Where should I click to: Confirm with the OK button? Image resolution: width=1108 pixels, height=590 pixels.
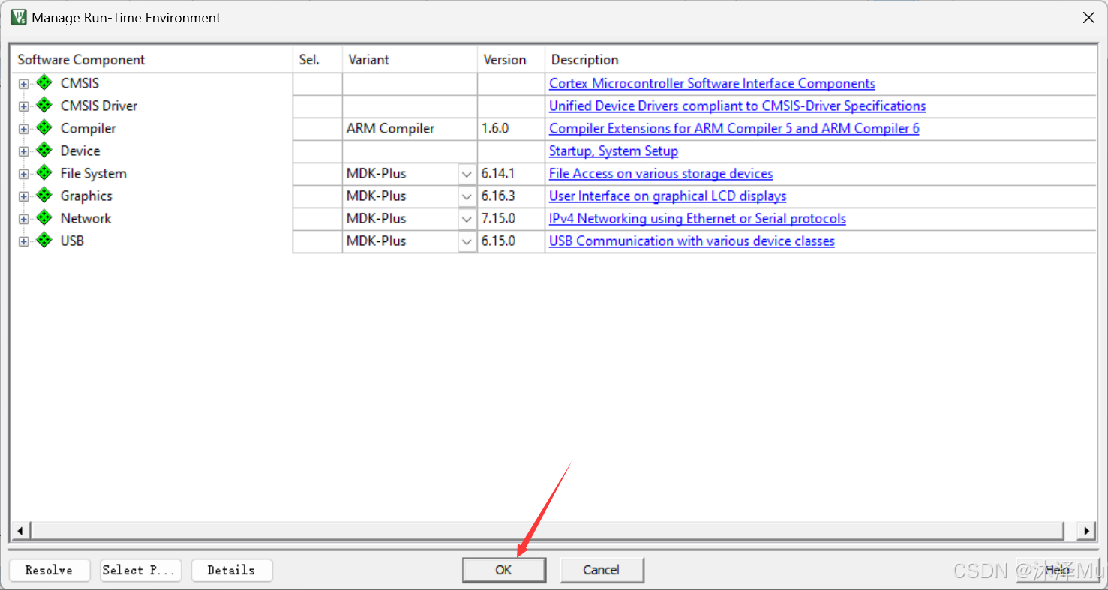click(504, 570)
